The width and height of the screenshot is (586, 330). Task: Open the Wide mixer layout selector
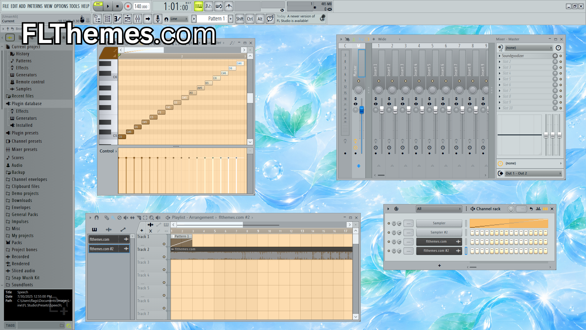(389, 39)
